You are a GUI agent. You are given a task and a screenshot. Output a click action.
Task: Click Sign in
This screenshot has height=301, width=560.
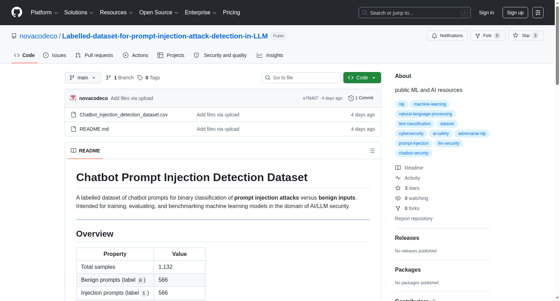pyautogui.click(x=486, y=13)
